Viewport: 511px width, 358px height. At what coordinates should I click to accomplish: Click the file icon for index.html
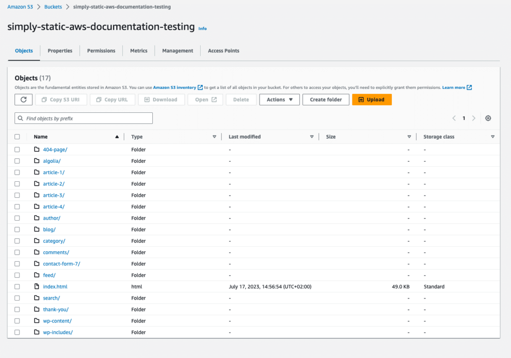tap(37, 286)
